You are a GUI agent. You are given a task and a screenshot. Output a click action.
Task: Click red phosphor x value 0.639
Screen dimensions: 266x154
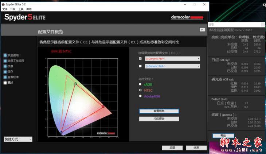point(245,83)
